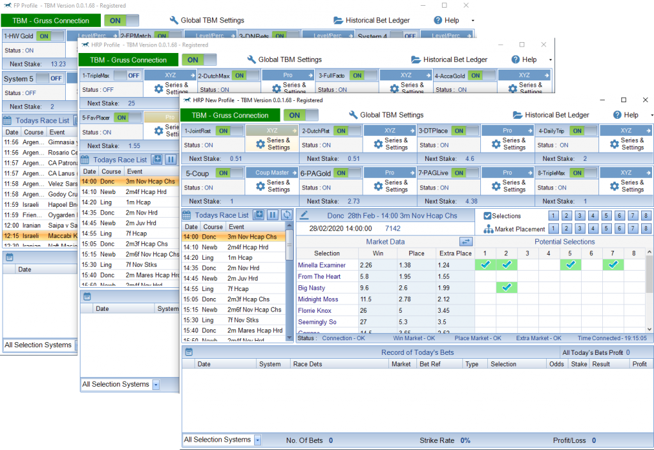Open Global TBM Settings label in HRP New Profile
This screenshot has height=450, width=654.
(x=392, y=115)
